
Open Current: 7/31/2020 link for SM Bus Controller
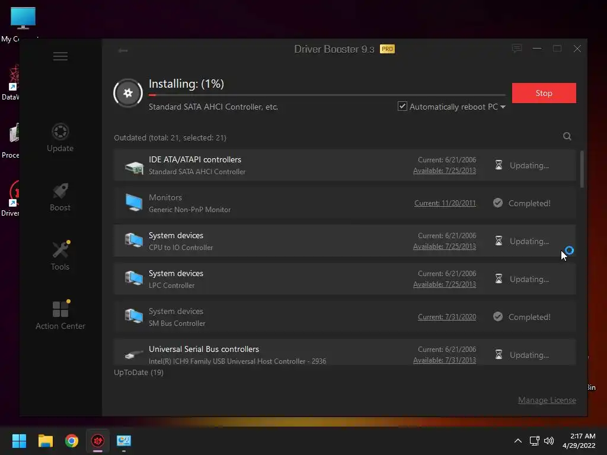(447, 317)
